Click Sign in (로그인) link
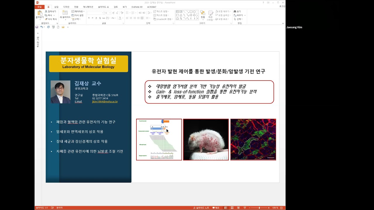The width and height of the screenshot is (374, 210). tap(282, 6)
